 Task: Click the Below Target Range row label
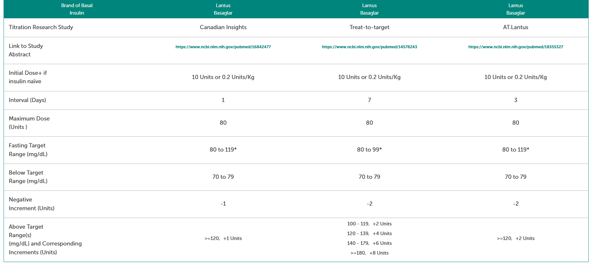[28, 177]
